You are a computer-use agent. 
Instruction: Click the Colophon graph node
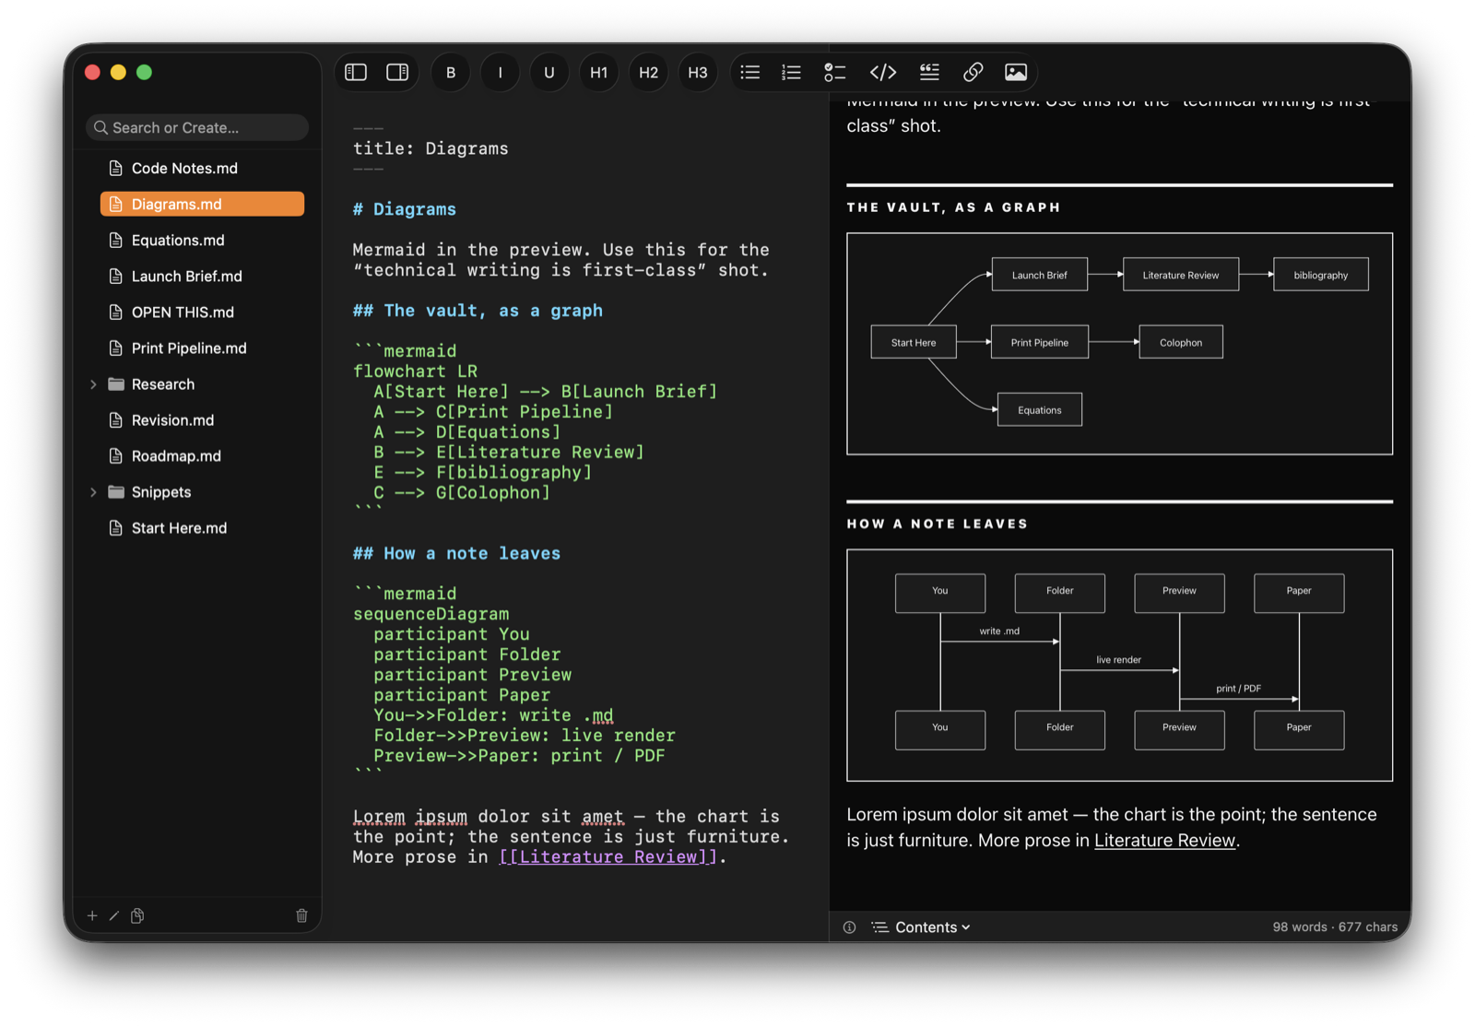click(x=1181, y=342)
